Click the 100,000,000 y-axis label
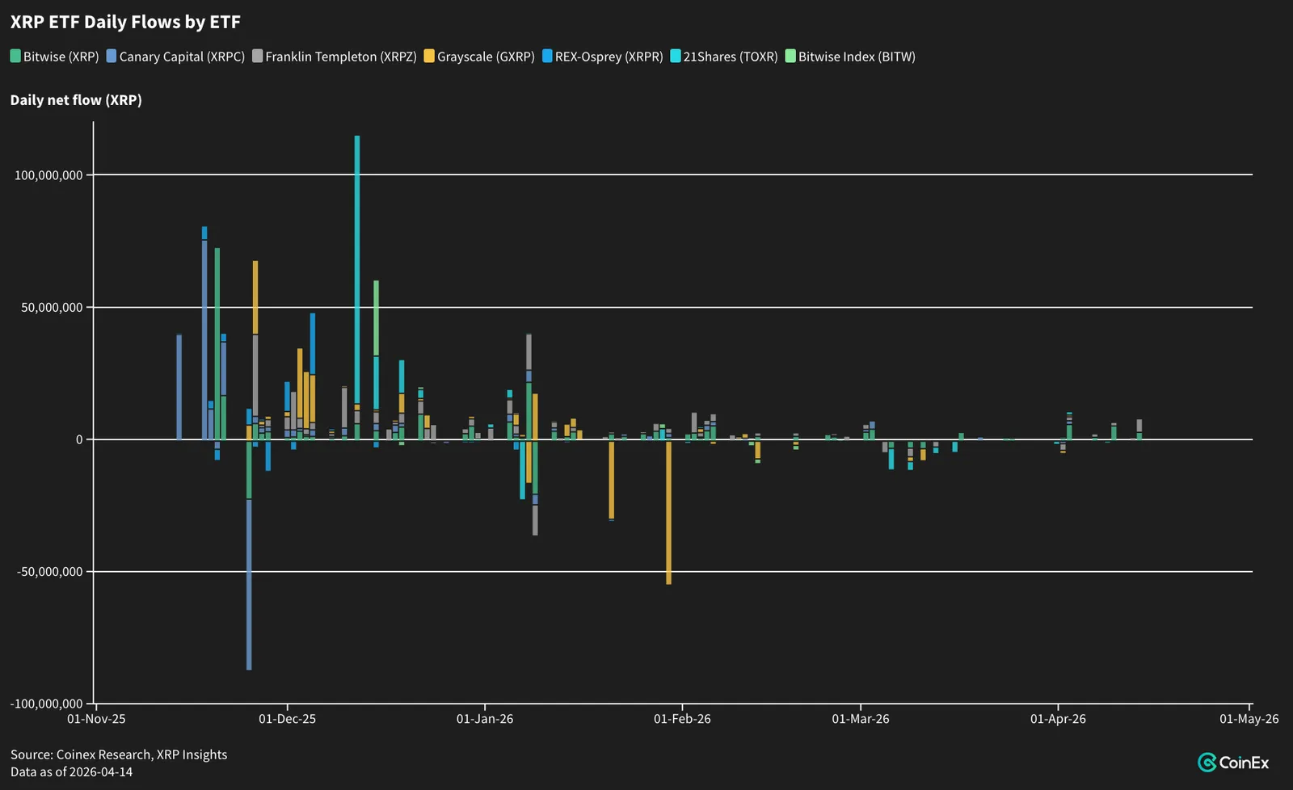1293x790 pixels. (48, 175)
